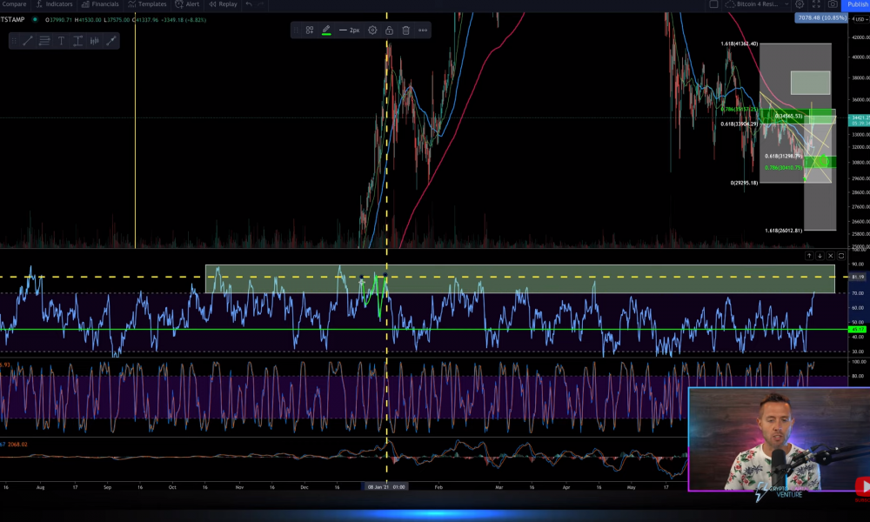Open the Compare symbols menu item
This screenshot has height=522, width=870.
(x=13, y=3)
